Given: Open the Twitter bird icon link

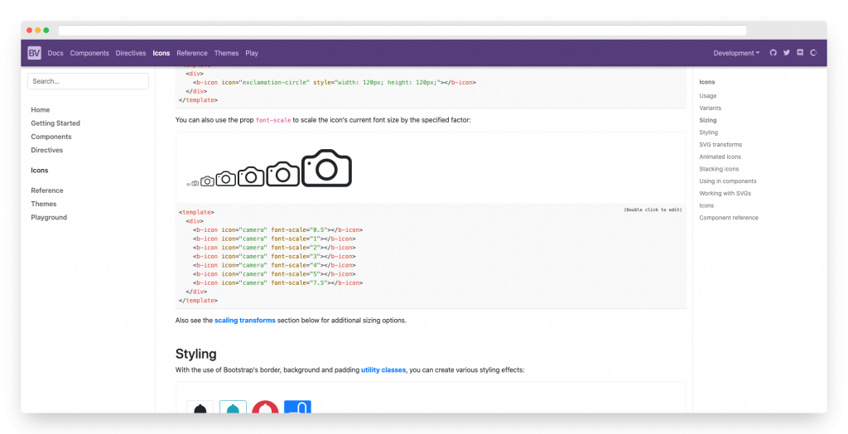Looking at the screenshot, I should pos(787,52).
